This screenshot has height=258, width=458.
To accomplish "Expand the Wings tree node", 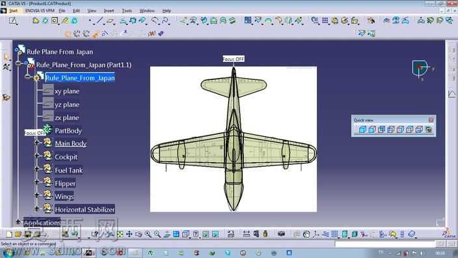I will point(37,195).
